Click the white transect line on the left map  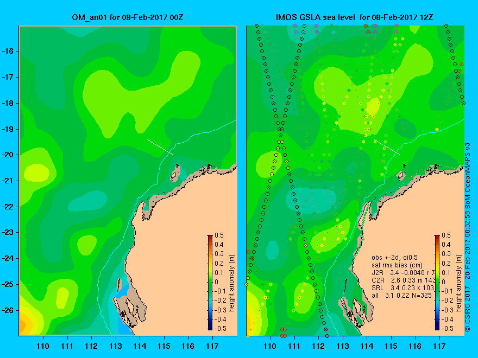[x=160, y=147]
